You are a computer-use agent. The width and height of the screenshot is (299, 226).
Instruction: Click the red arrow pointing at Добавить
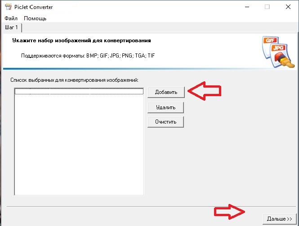205,91
